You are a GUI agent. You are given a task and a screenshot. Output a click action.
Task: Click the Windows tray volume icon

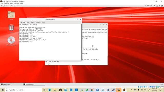(x=145, y=90)
